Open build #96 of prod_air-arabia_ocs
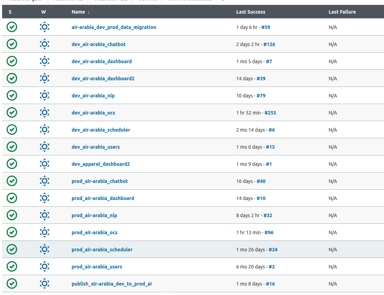Viewport: 384px width, 295px height. click(x=269, y=233)
